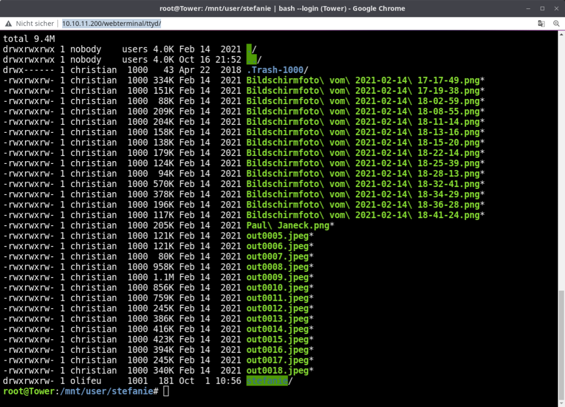
Task: Click the terminal scrollbar thumb
Action: click(x=562, y=344)
